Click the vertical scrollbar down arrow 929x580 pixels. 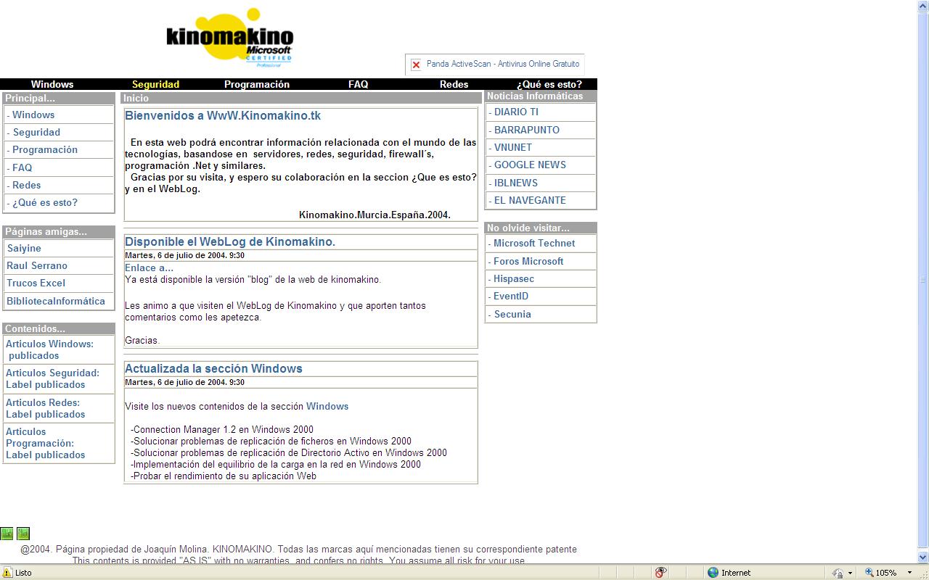tap(923, 558)
